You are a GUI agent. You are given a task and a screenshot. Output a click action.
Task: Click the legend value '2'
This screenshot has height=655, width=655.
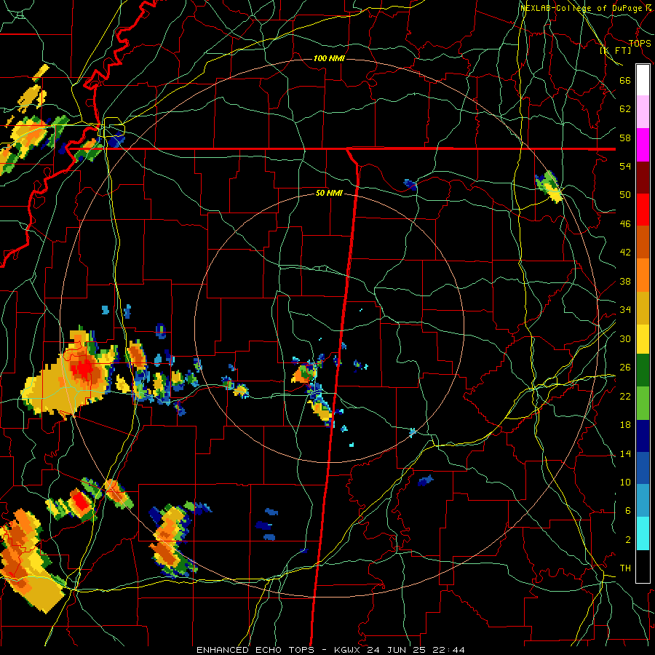point(628,540)
